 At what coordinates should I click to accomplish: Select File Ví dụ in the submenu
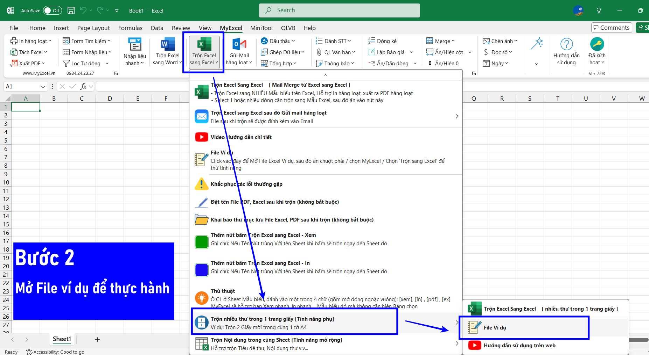coord(495,328)
